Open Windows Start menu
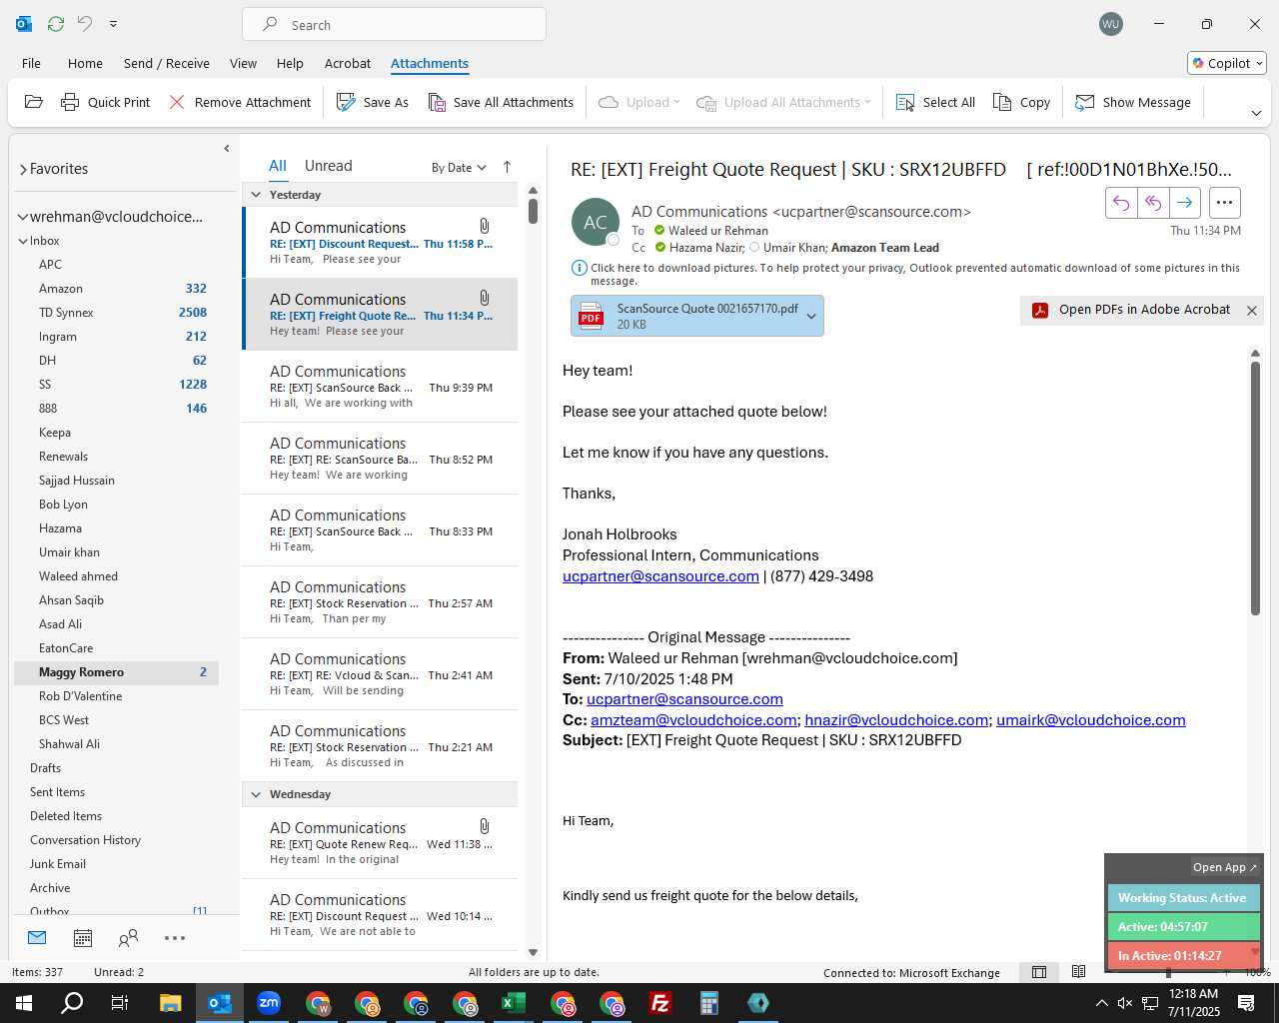 coord(24,1003)
